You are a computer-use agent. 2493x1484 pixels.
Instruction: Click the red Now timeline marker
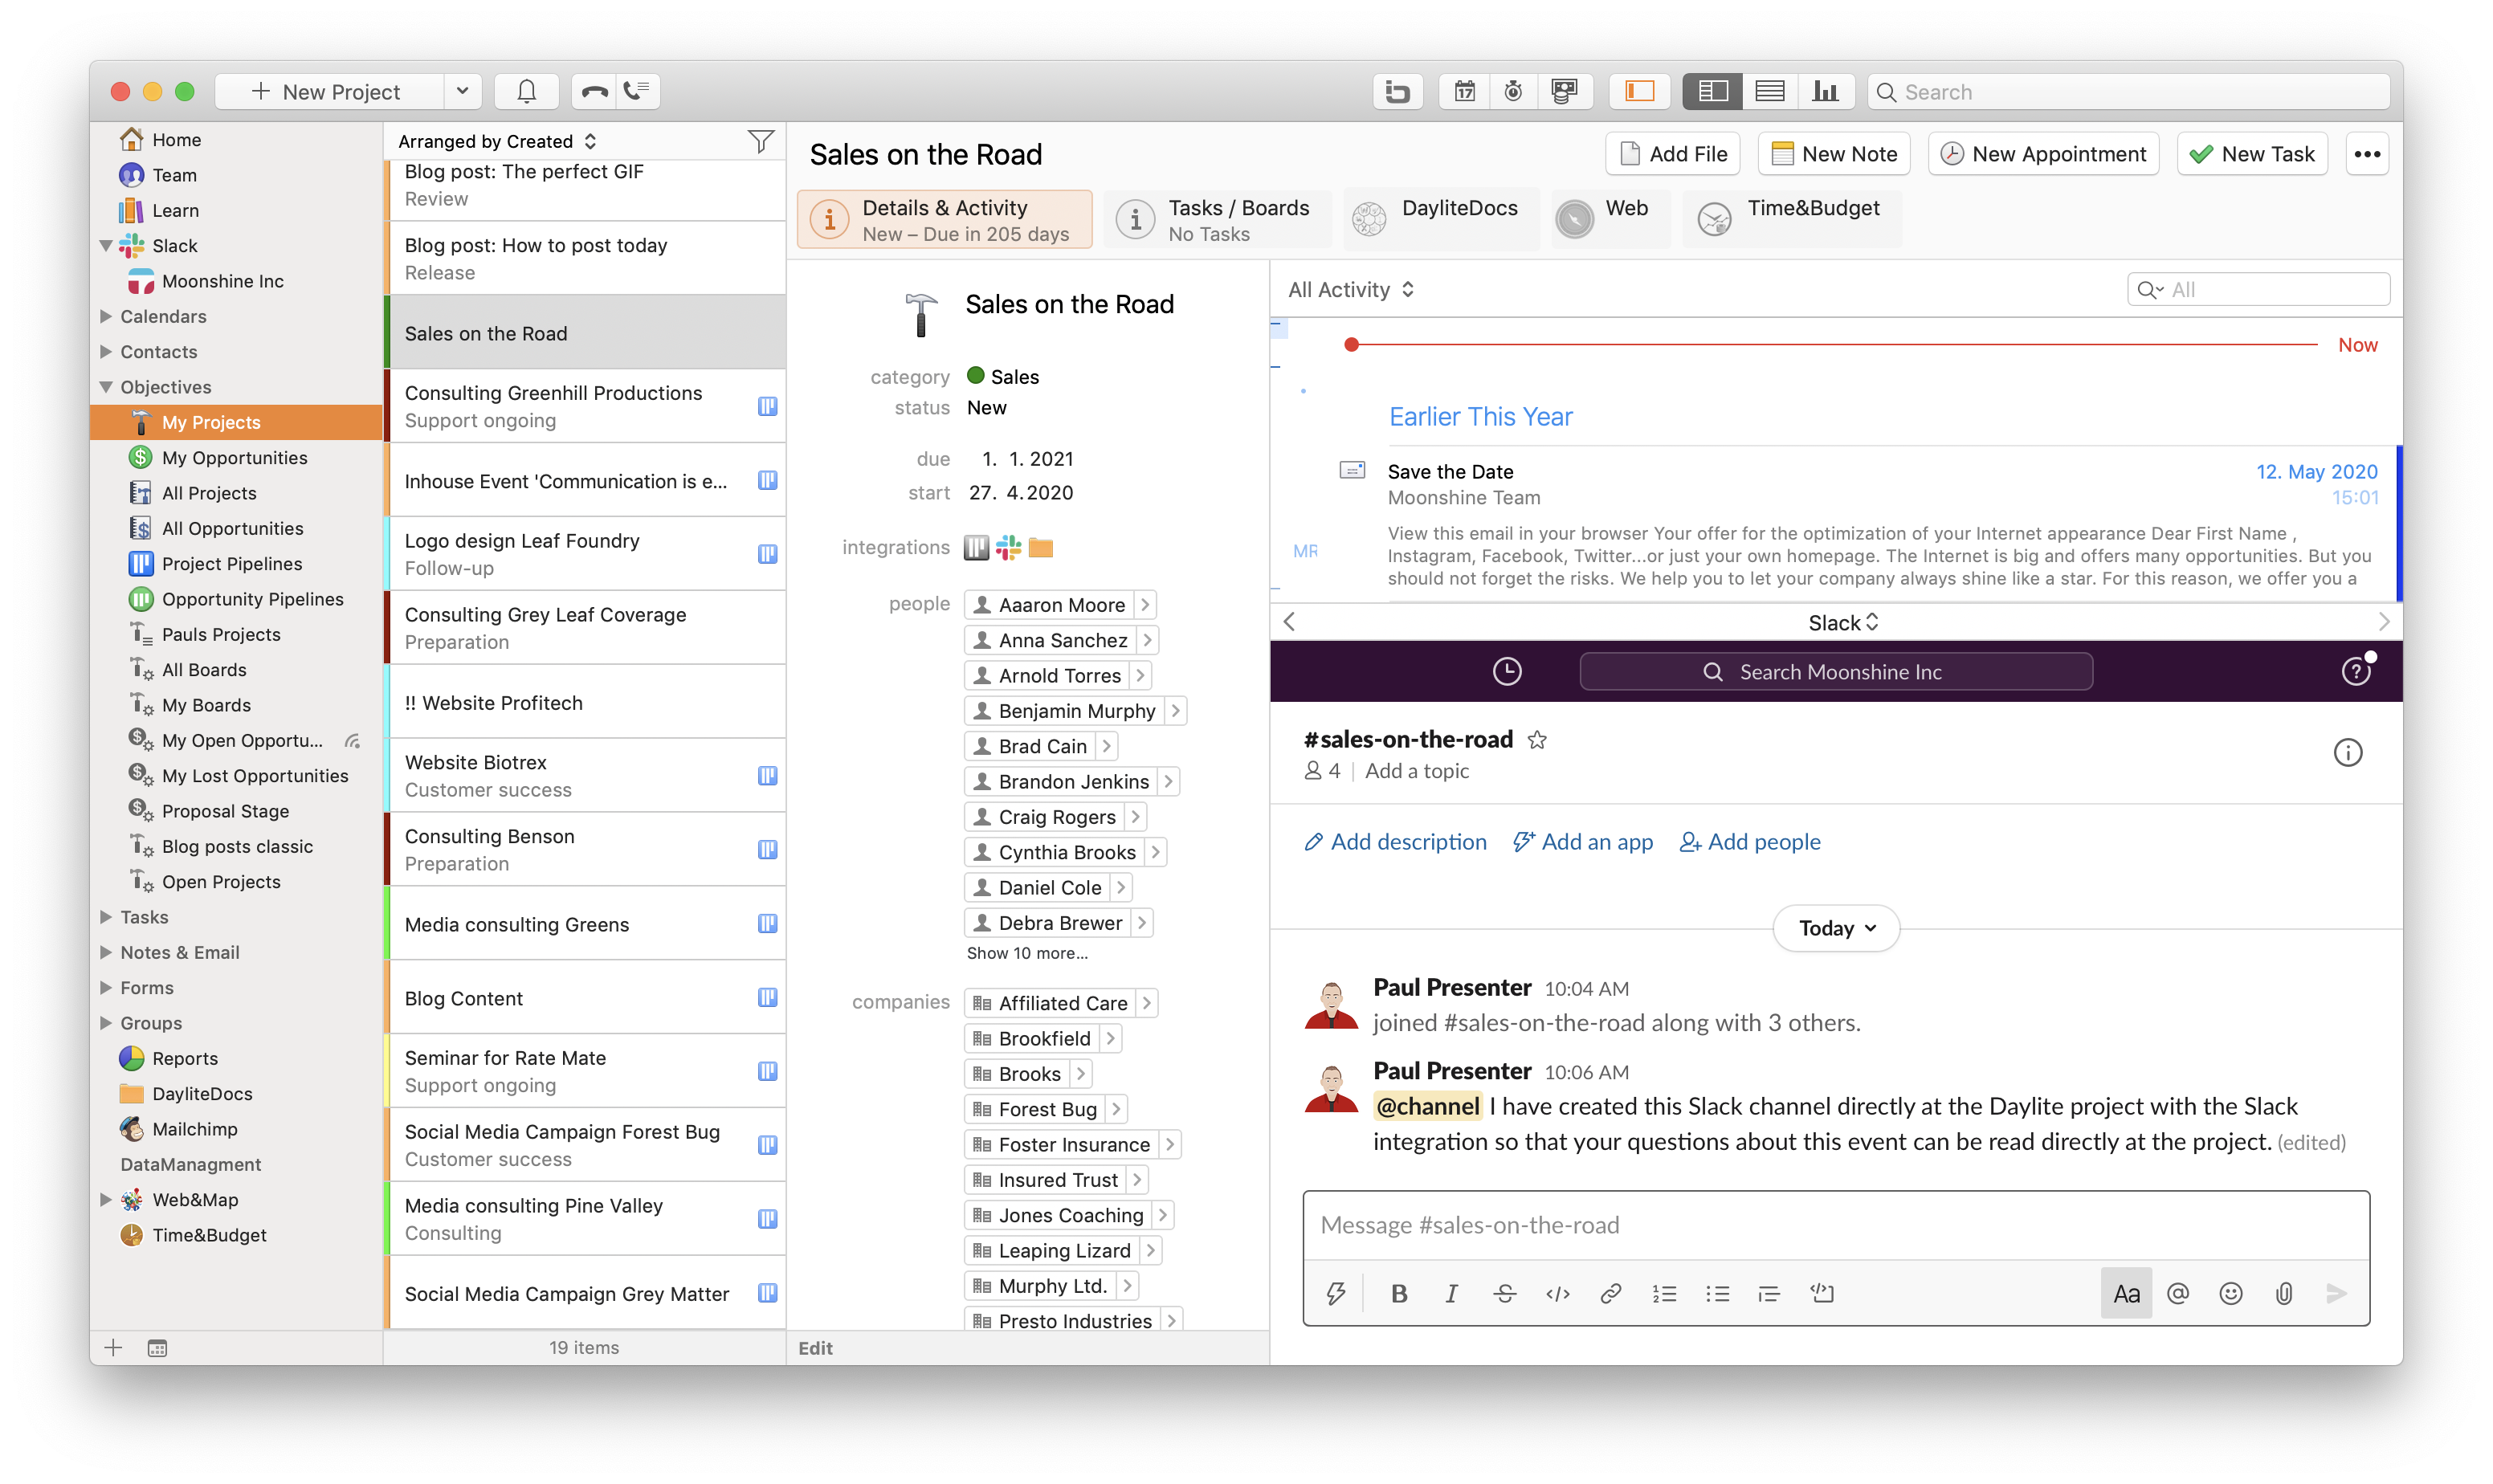[x=1350, y=344]
